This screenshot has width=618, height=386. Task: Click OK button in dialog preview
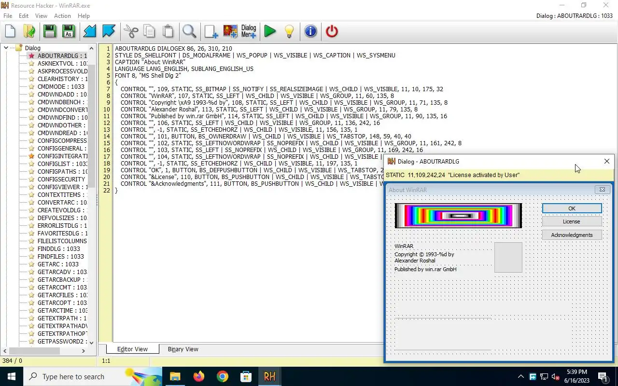(572, 208)
